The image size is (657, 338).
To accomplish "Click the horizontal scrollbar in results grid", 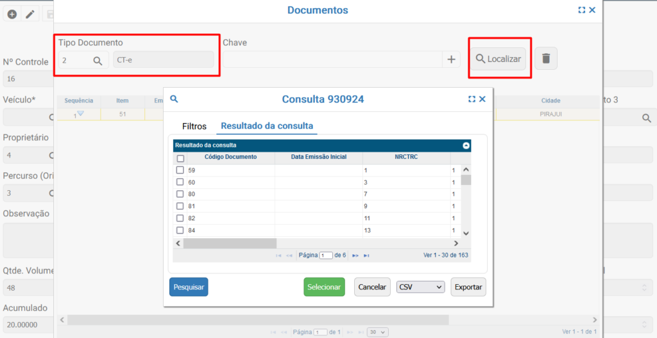I will (x=230, y=243).
